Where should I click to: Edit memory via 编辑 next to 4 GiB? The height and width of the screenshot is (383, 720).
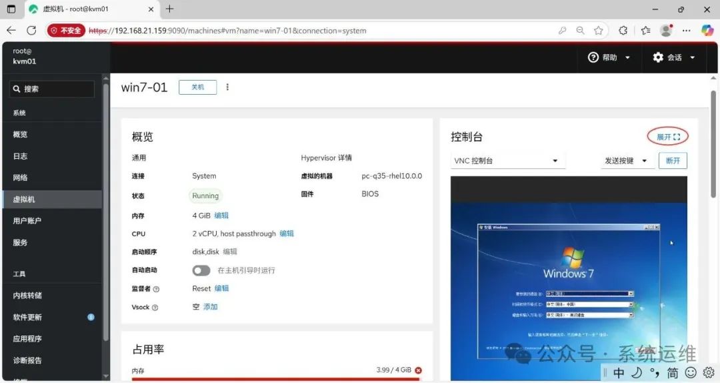tap(221, 215)
